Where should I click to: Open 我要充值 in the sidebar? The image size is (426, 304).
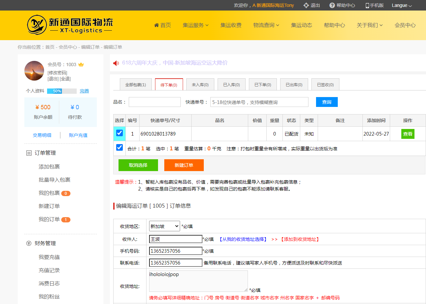point(49,257)
